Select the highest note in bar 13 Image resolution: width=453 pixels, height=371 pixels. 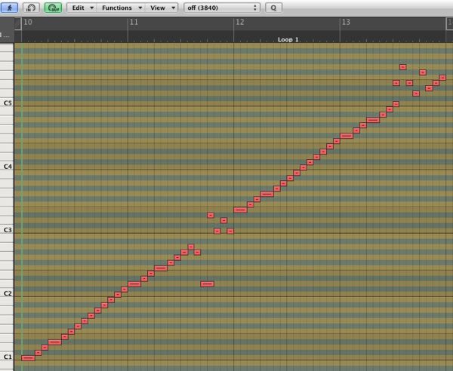tap(403, 67)
